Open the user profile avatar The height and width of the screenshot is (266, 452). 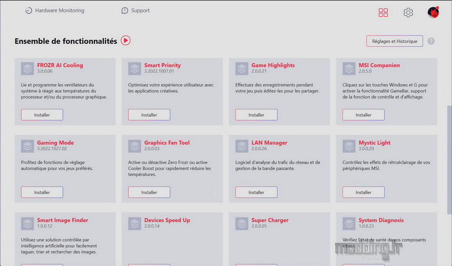[x=433, y=12]
